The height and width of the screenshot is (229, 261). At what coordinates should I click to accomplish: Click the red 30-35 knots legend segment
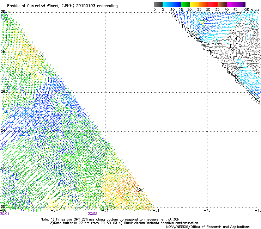pos(213,4)
